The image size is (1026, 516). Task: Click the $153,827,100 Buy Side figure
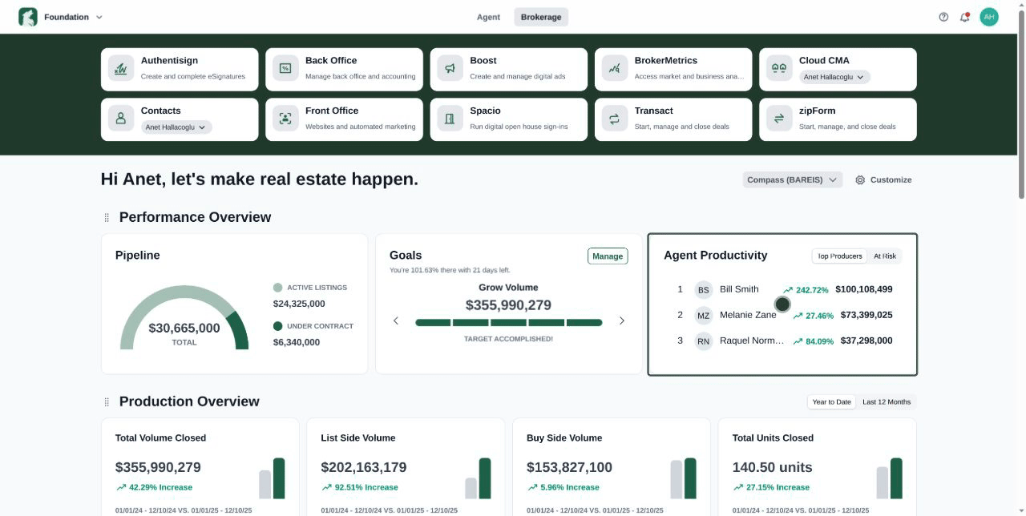pyautogui.click(x=569, y=467)
